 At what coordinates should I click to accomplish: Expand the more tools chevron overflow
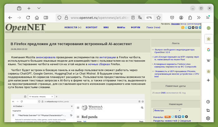pos(199,18)
